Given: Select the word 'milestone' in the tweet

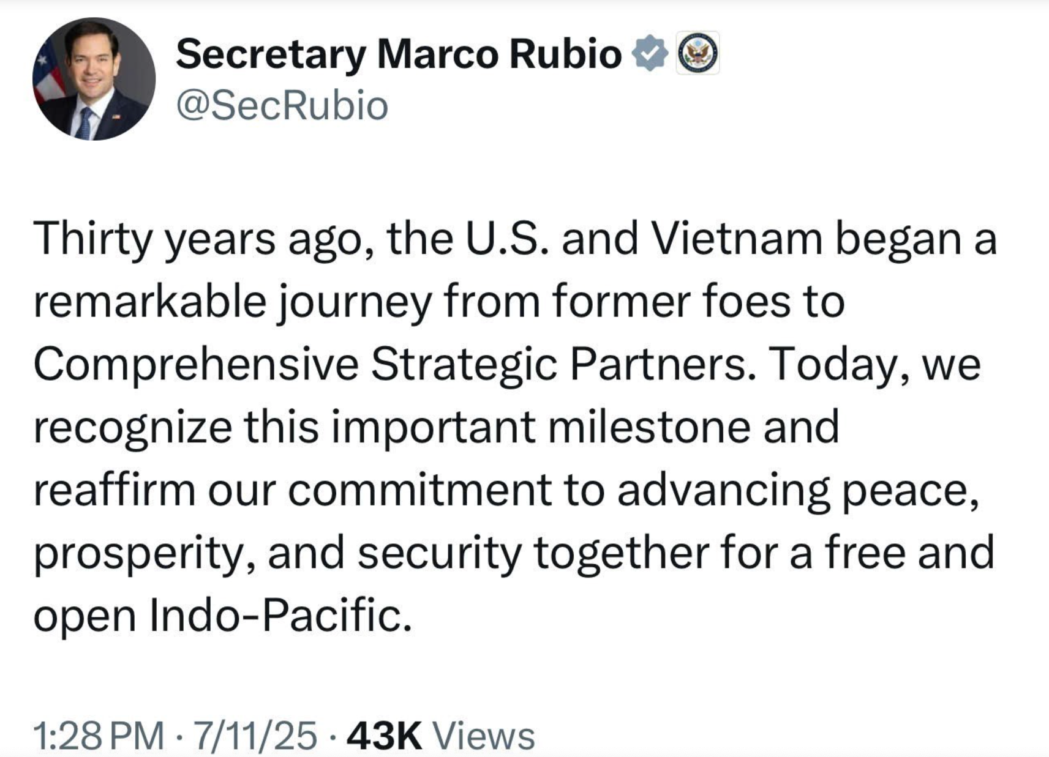Looking at the screenshot, I should [649, 427].
